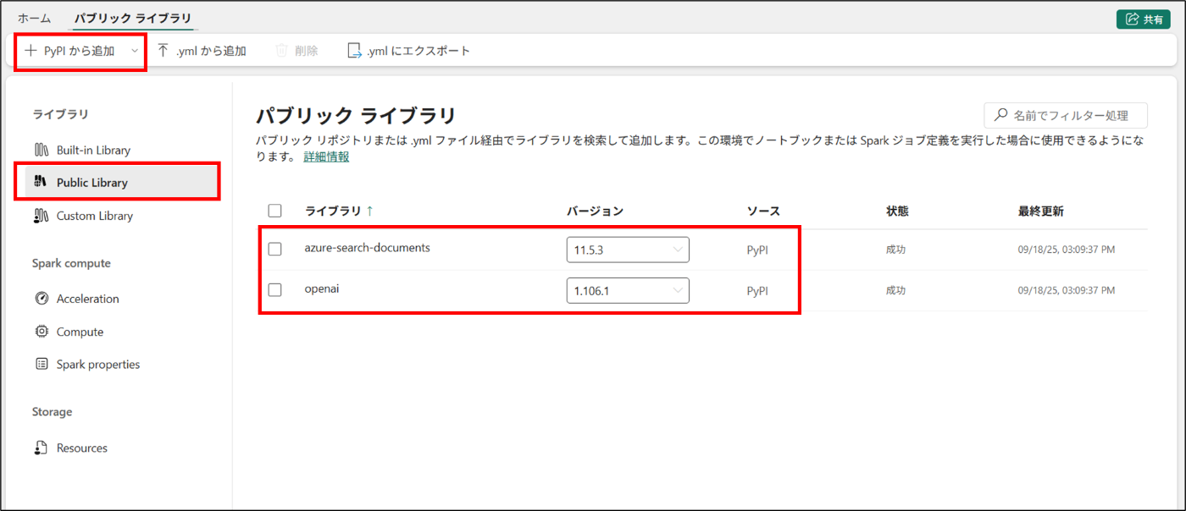Click the Built-in Library books icon
This screenshot has width=1186, height=511.
(42, 150)
